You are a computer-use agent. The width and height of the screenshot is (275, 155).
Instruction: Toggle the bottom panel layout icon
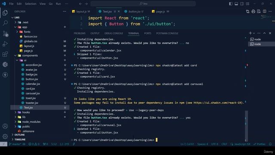(236, 4)
